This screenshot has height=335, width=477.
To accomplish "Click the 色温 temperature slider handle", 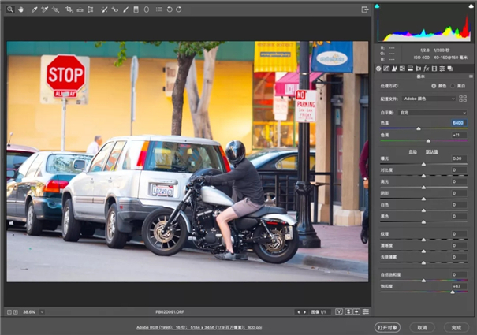I will [418, 128].
